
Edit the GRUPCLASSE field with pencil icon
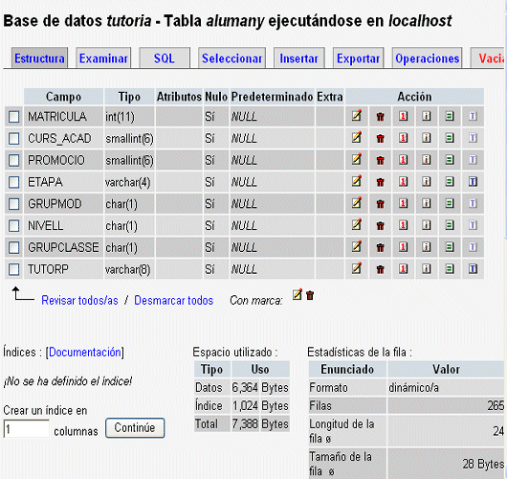(357, 247)
